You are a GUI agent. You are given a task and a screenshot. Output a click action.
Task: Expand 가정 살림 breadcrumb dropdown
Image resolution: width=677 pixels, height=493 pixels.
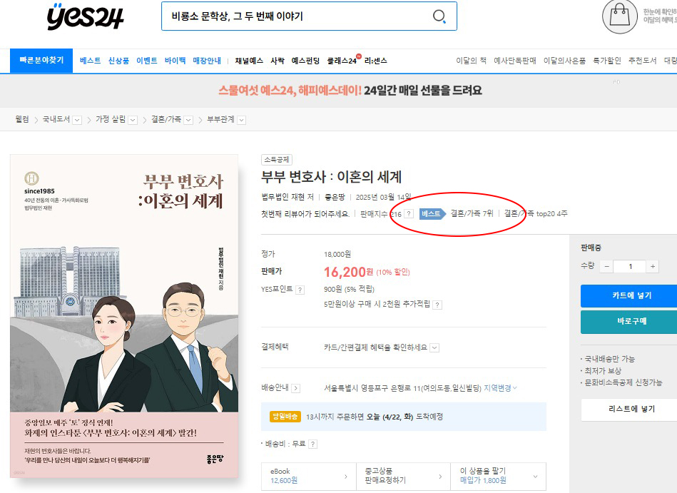click(133, 120)
